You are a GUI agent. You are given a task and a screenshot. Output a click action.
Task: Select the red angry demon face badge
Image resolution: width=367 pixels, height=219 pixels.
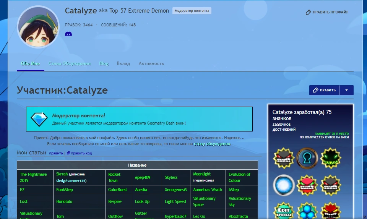click(307, 185)
